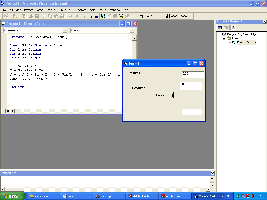Open Project Explorer from the toolbar
The height and width of the screenshot is (200, 267).
point(103,16)
